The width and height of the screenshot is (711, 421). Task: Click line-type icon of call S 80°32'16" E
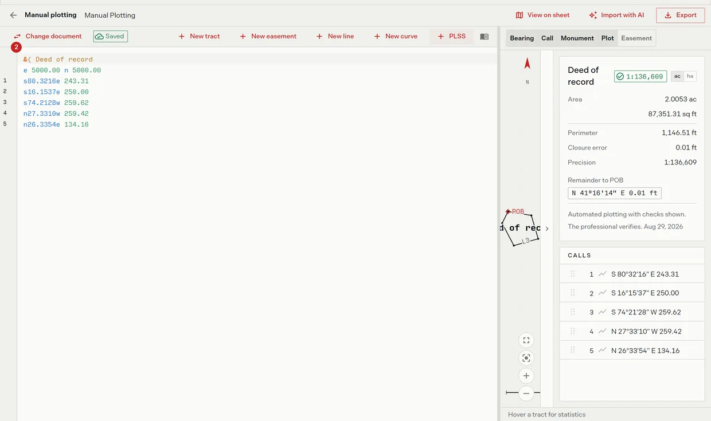[602, 274]
